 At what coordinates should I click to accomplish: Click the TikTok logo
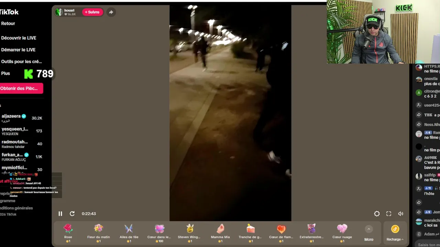click(9, 12)
